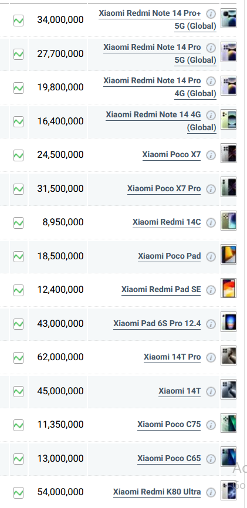Show info icon for Xiaomi 14T
The image size is (247, 508).
(211, 391)
